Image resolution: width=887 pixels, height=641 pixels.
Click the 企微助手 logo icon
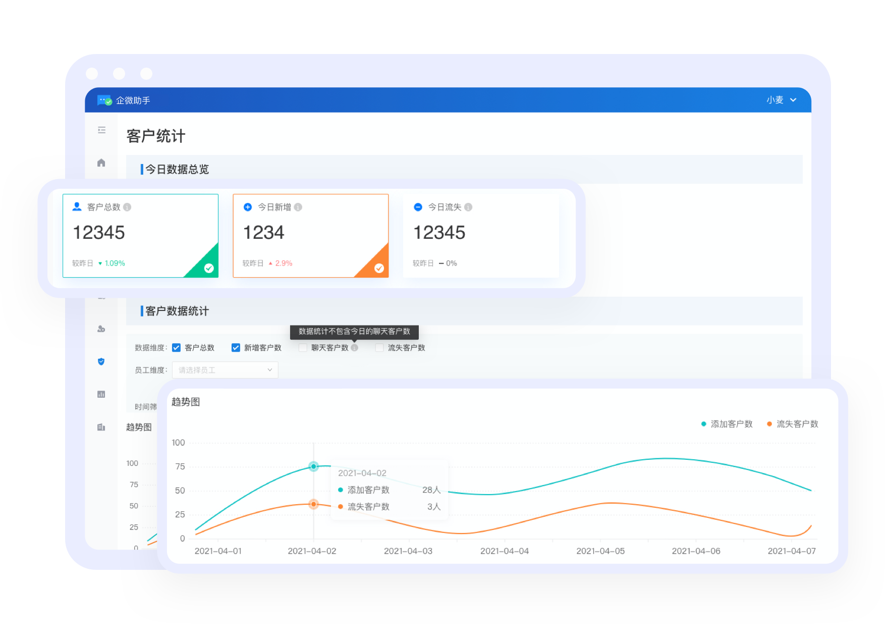[104, 100]
